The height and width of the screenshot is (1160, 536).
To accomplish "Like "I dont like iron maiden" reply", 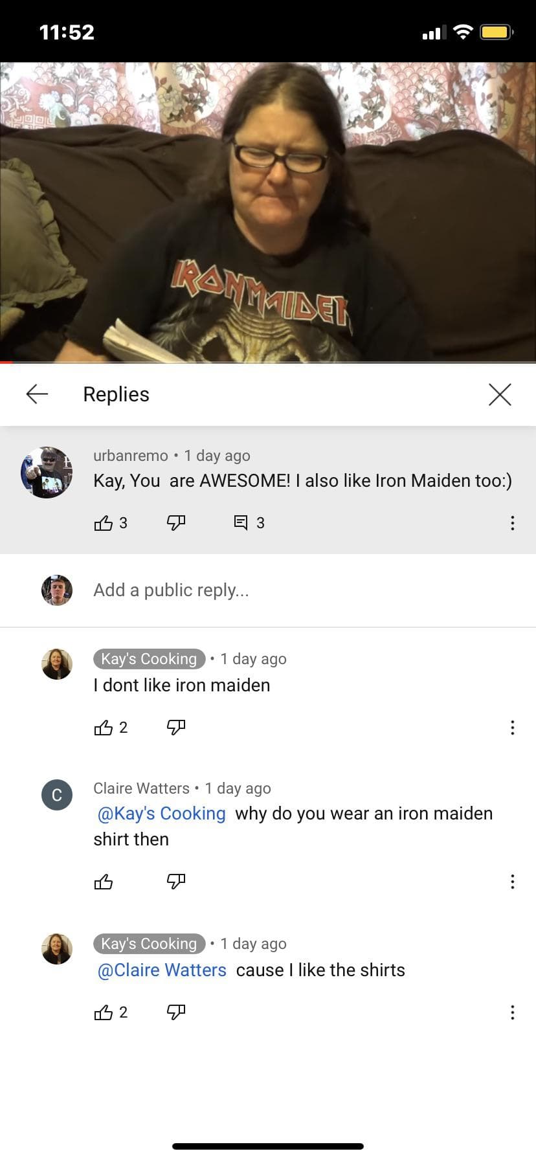I will pos(104,728).
